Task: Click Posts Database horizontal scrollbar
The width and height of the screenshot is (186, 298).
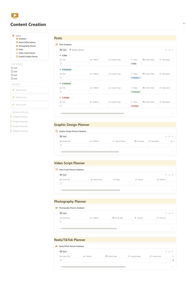Action: point(93,113)
